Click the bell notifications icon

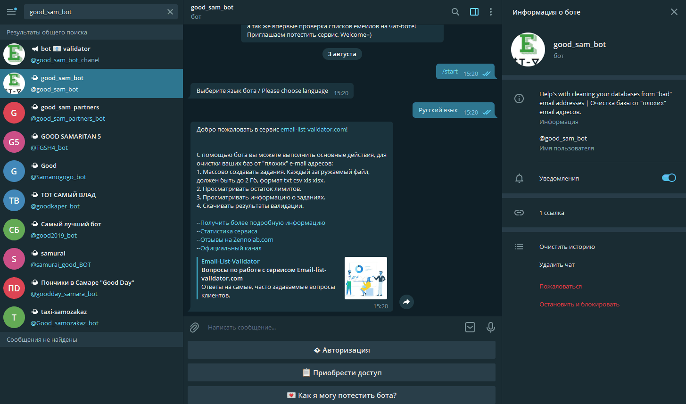[519, 178]
